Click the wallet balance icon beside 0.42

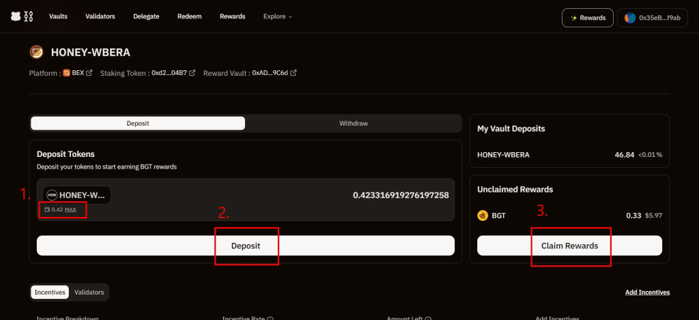click(47, 209)
